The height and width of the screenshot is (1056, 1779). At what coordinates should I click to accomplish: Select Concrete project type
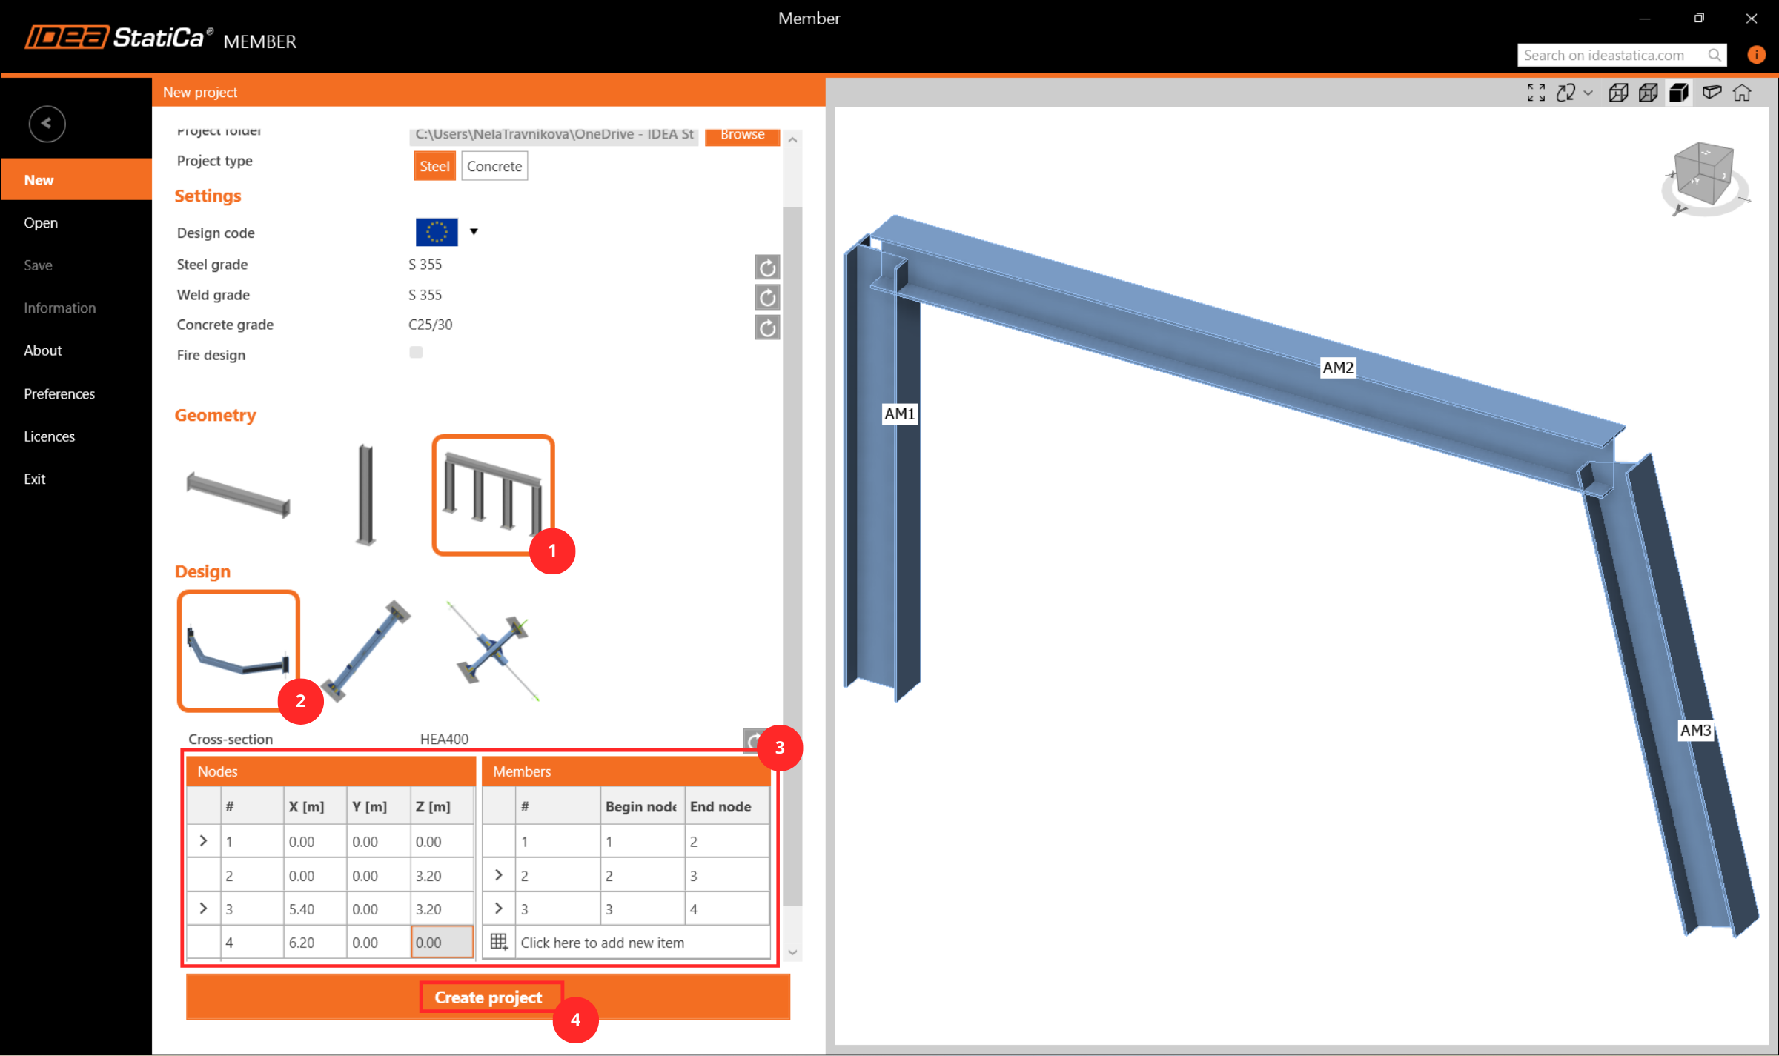(494, 167)
